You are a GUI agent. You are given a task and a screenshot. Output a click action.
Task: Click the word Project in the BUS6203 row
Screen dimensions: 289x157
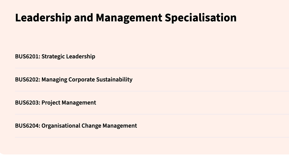tap(51, 103)
